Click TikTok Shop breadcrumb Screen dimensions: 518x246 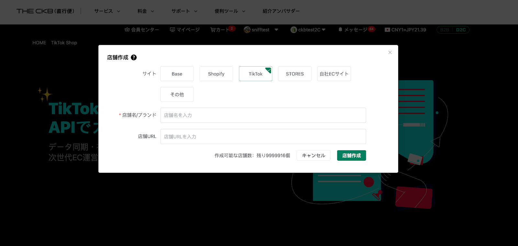click(x=64, y=43)
